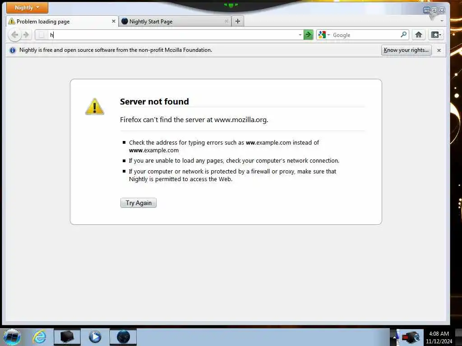Click the camera tray icon near clock
This screenshot has width=462, height=346.
(411, 337)
